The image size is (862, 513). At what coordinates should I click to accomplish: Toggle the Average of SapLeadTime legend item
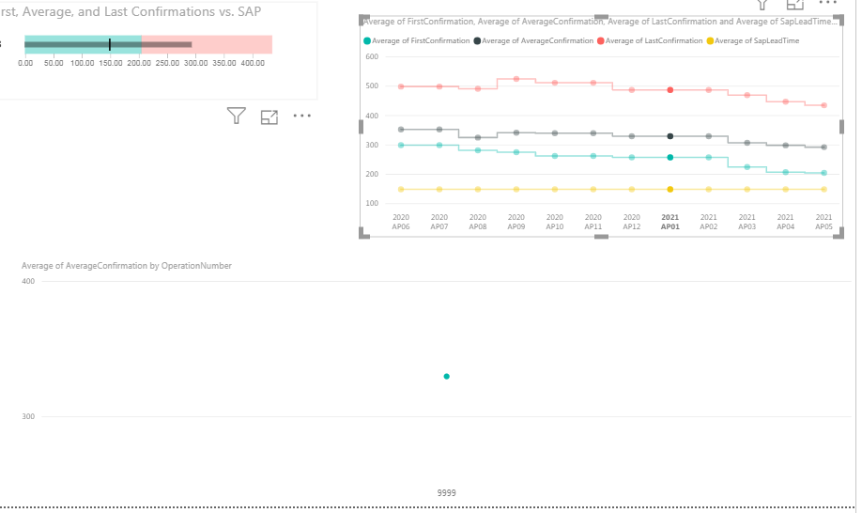coord(752,40)
